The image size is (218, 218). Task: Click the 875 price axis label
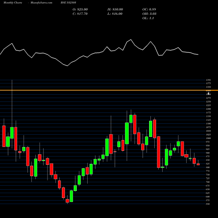coord(208,157)
